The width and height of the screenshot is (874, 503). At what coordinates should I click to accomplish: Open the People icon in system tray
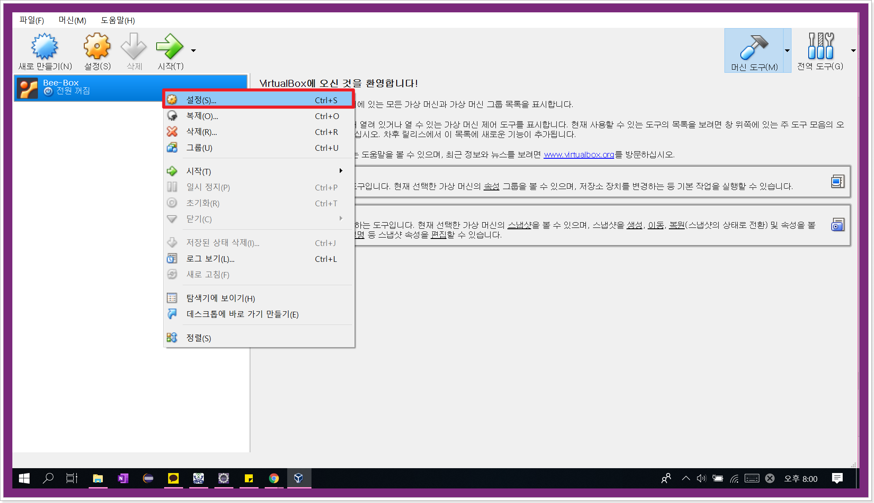pos(666,478)
